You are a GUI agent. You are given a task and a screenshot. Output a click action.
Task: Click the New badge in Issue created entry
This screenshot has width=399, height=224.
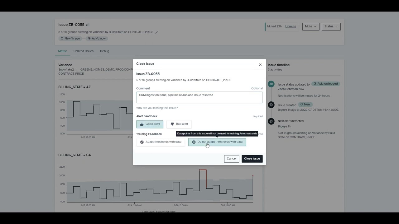point(305,105)
